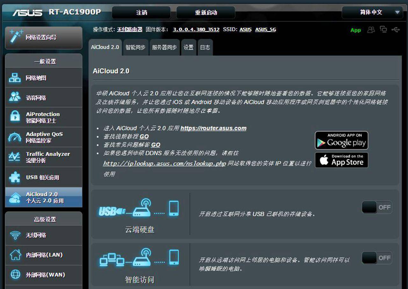Click the 重新启动 reboot button
The height and width of the screenshot is (289, 408).
pos(205,12)
